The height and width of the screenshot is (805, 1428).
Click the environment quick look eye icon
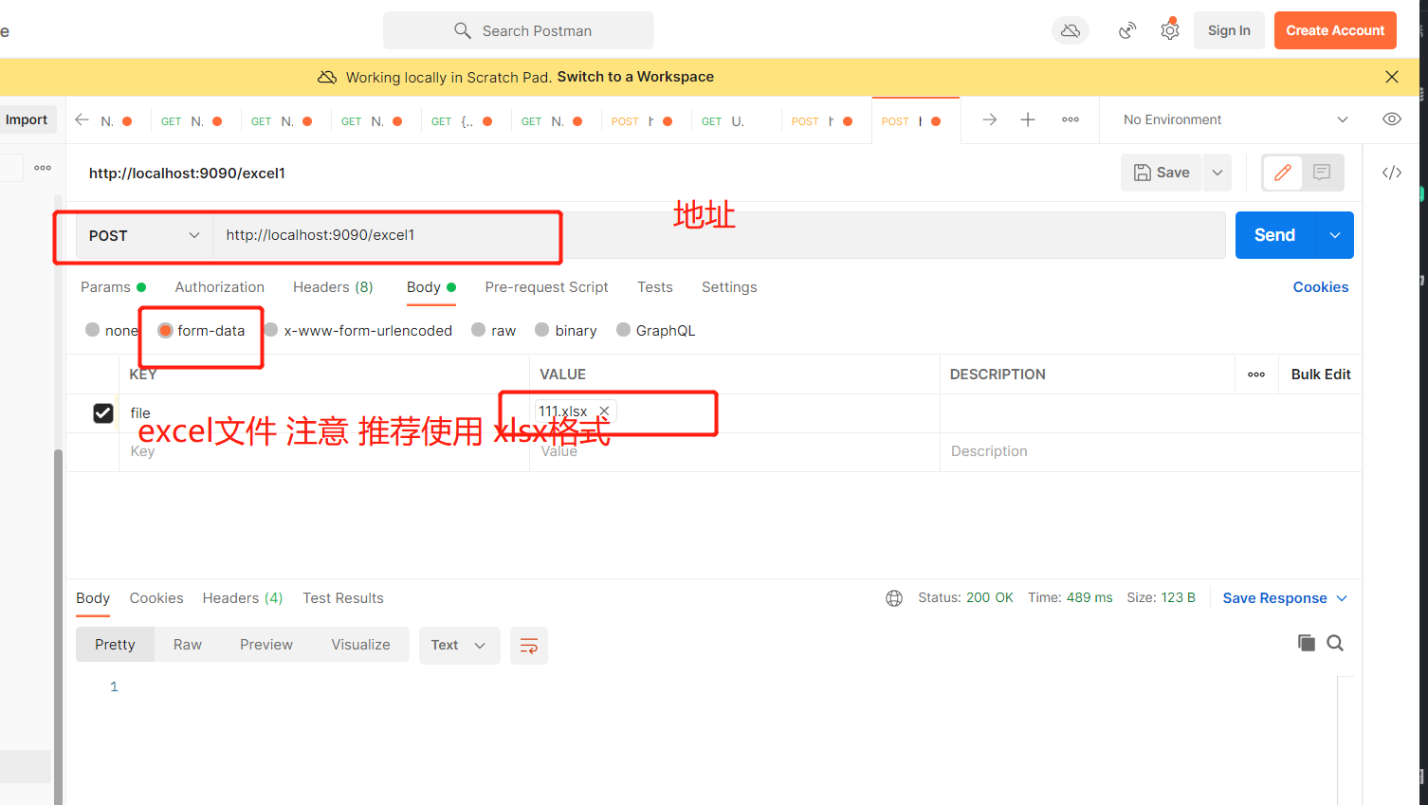coord(1391,119)
